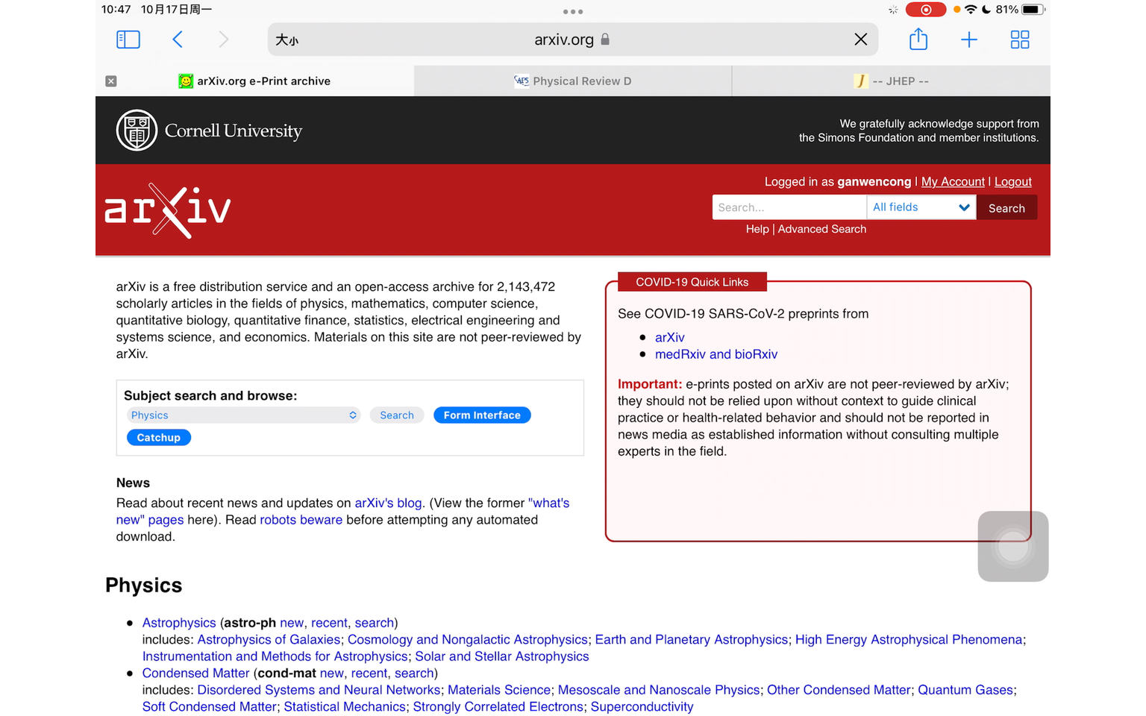Click the Search input field
Screen dimensions: 1146x716
(789, 207)
